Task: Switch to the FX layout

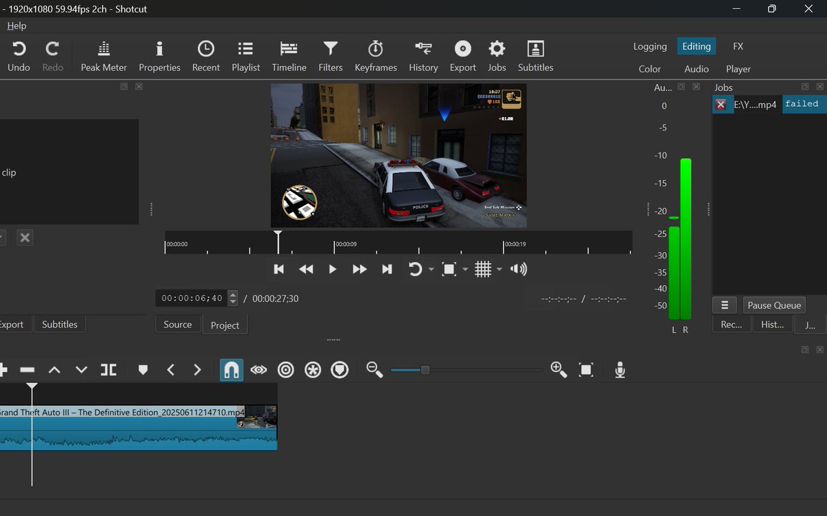Action: click(738, 46)
